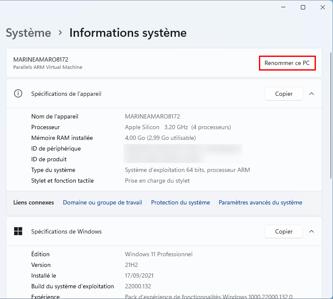Click the Parallels ARM Virtual Machine subtitle

[x=48, y=67]
